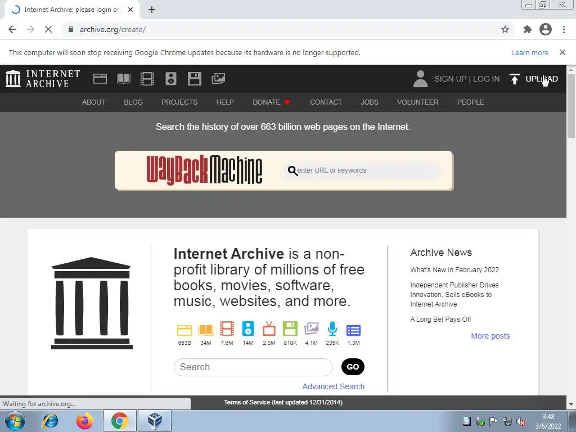The height and width of the screenshot is (432, 576).
Task: Open the VOLUNTEER menu item
Action: coord(418,102)
